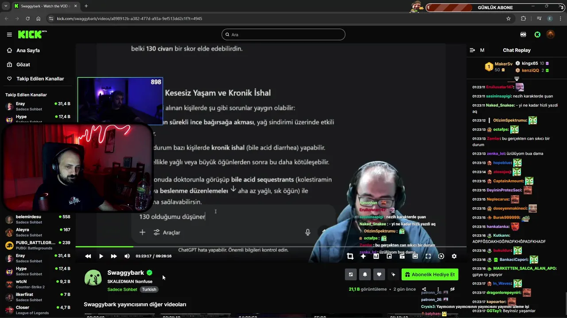567x318 pixels.
Task: Click the Turkish language tag
Action: (x=149, y=289)
